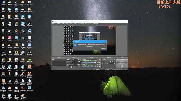Screen dimensions: 181x101
Task: Open 编辑(E) menu in OBS
Action: click(x=59, y=24)
